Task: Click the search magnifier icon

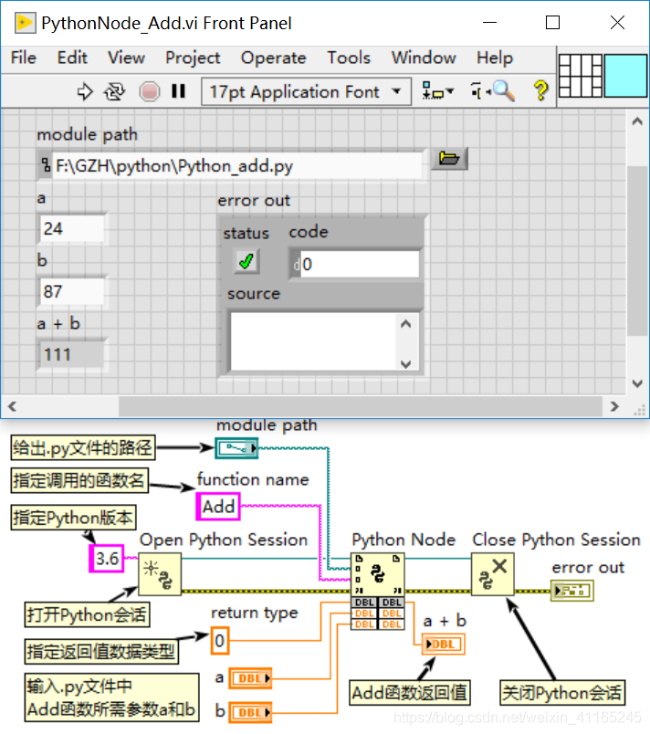Action: 504,90
